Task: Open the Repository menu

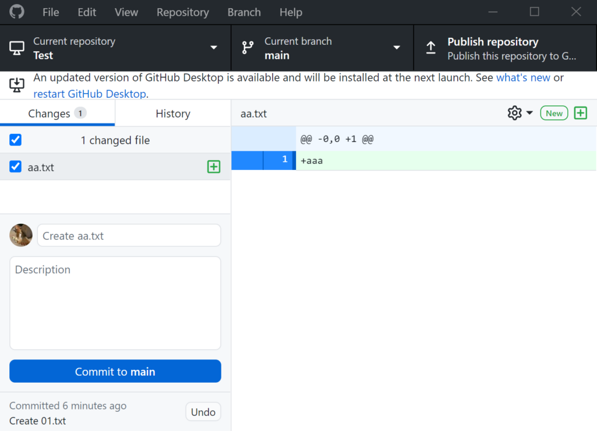Action: click(x=182, y=12)
